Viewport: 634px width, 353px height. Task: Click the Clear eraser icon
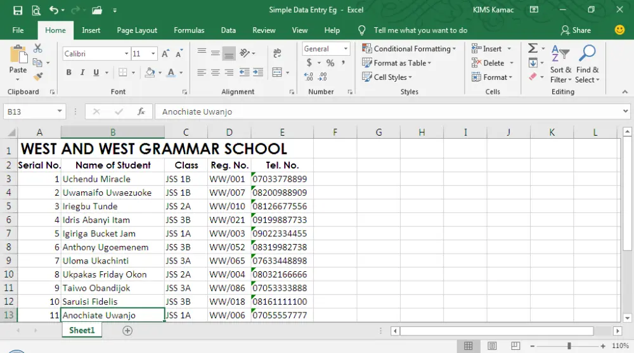(533, 77)
